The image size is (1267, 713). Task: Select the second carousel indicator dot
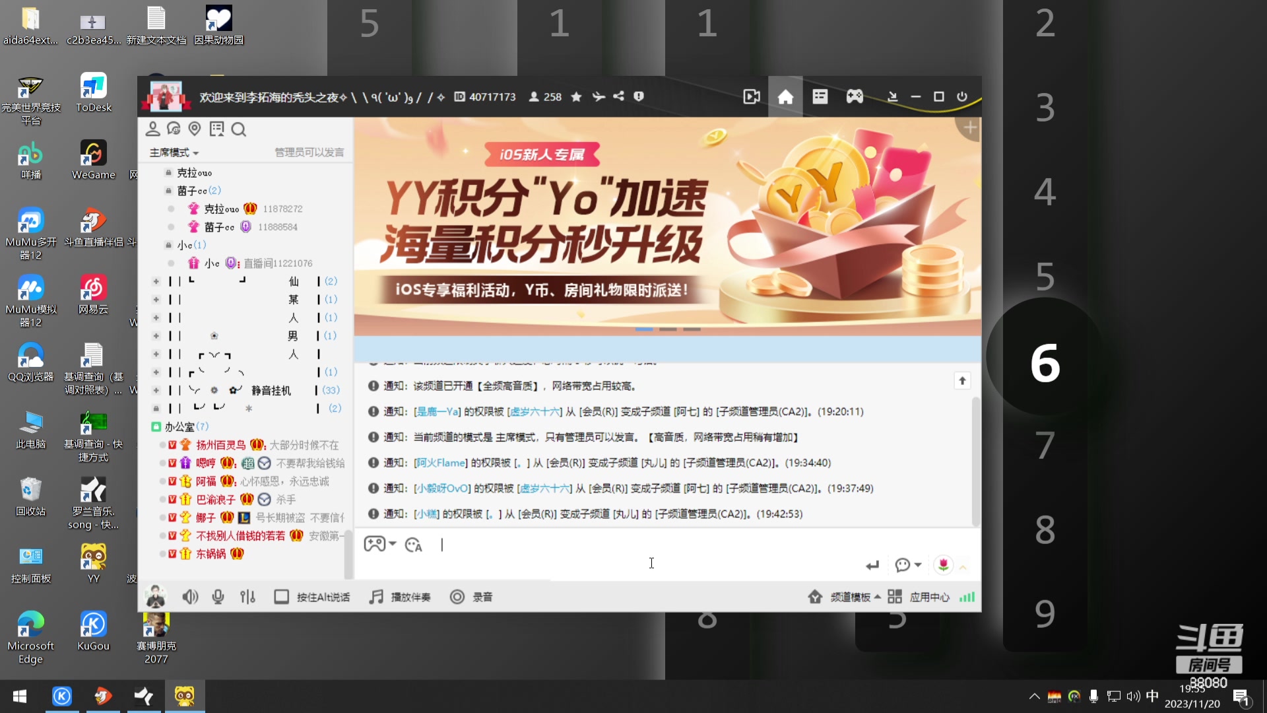tap(668, 329)
